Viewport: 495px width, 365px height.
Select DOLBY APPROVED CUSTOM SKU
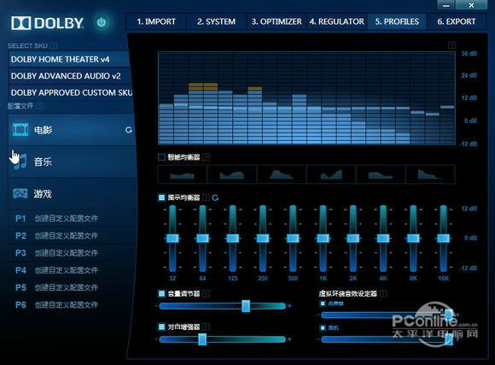(x=69, y=92)
